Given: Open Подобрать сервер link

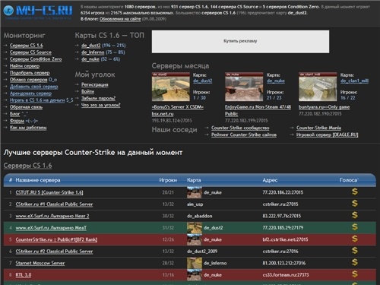Looking at the screenshot, I should point(30,73).
